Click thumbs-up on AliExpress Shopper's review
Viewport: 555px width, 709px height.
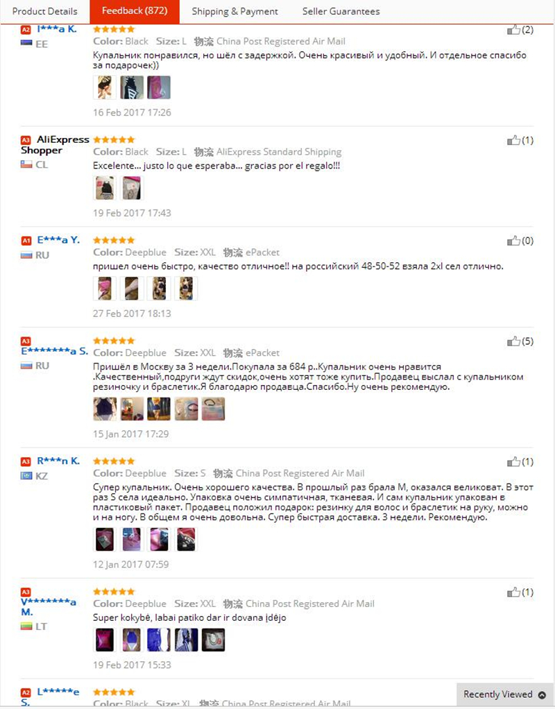point(513,140)
